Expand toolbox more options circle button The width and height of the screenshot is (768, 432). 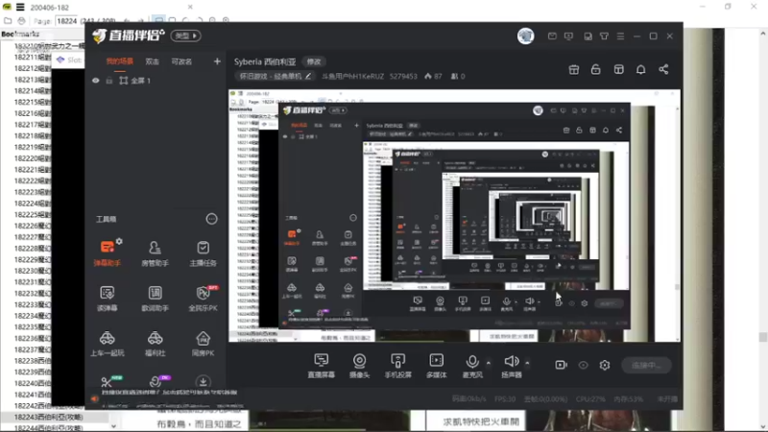(211, 219)
